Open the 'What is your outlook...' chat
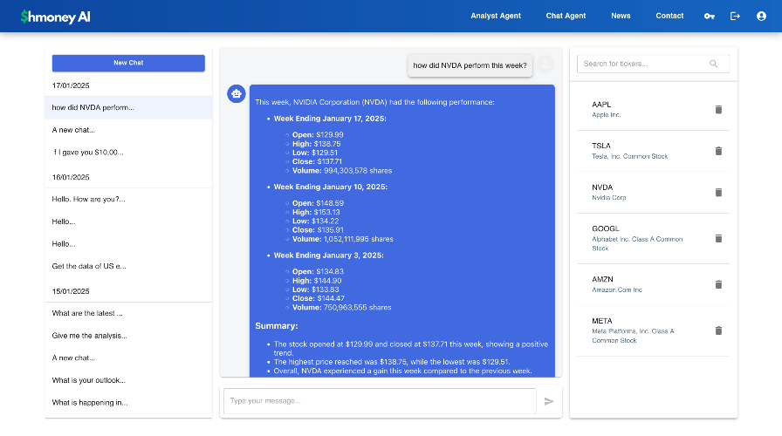The width and height of the screenshot is (782, 436). 128,380
